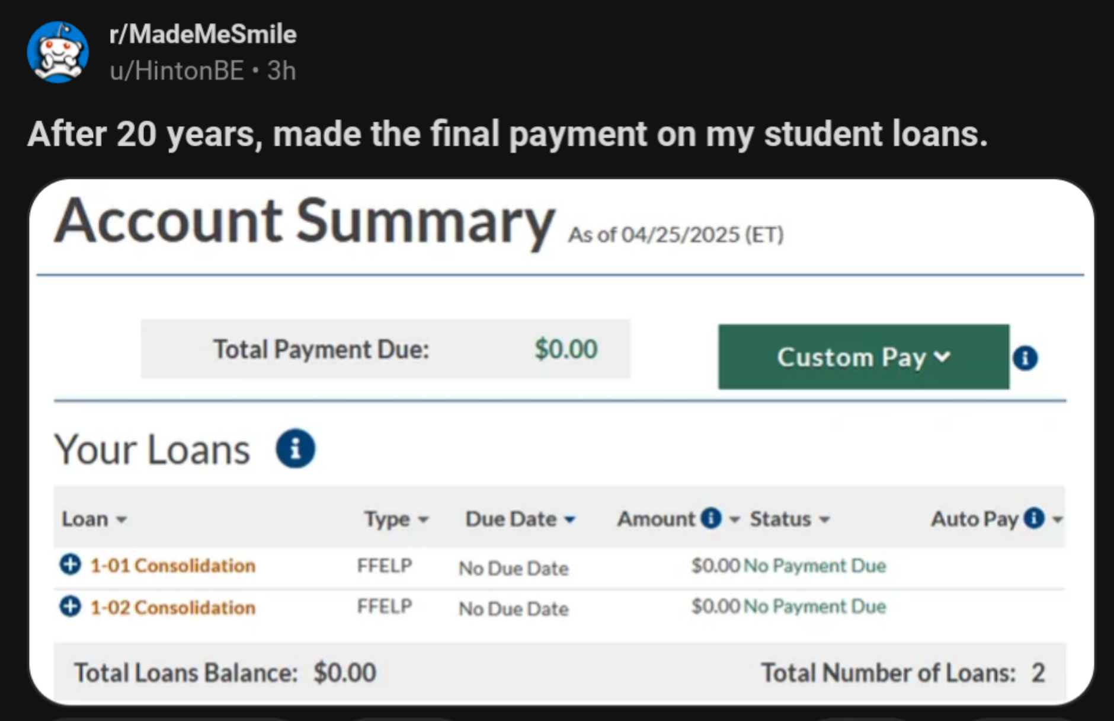The image size is (1114, 721).
Task: Click the Auto Pay column sort arrow
Action: [1057, 519]
